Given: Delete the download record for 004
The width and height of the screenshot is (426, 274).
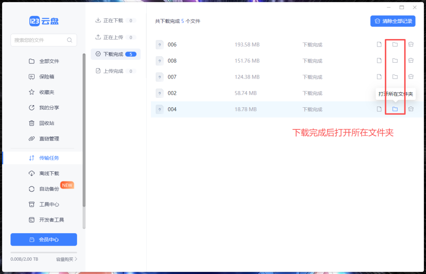Looking at the screenshot, I should point(411,109).
